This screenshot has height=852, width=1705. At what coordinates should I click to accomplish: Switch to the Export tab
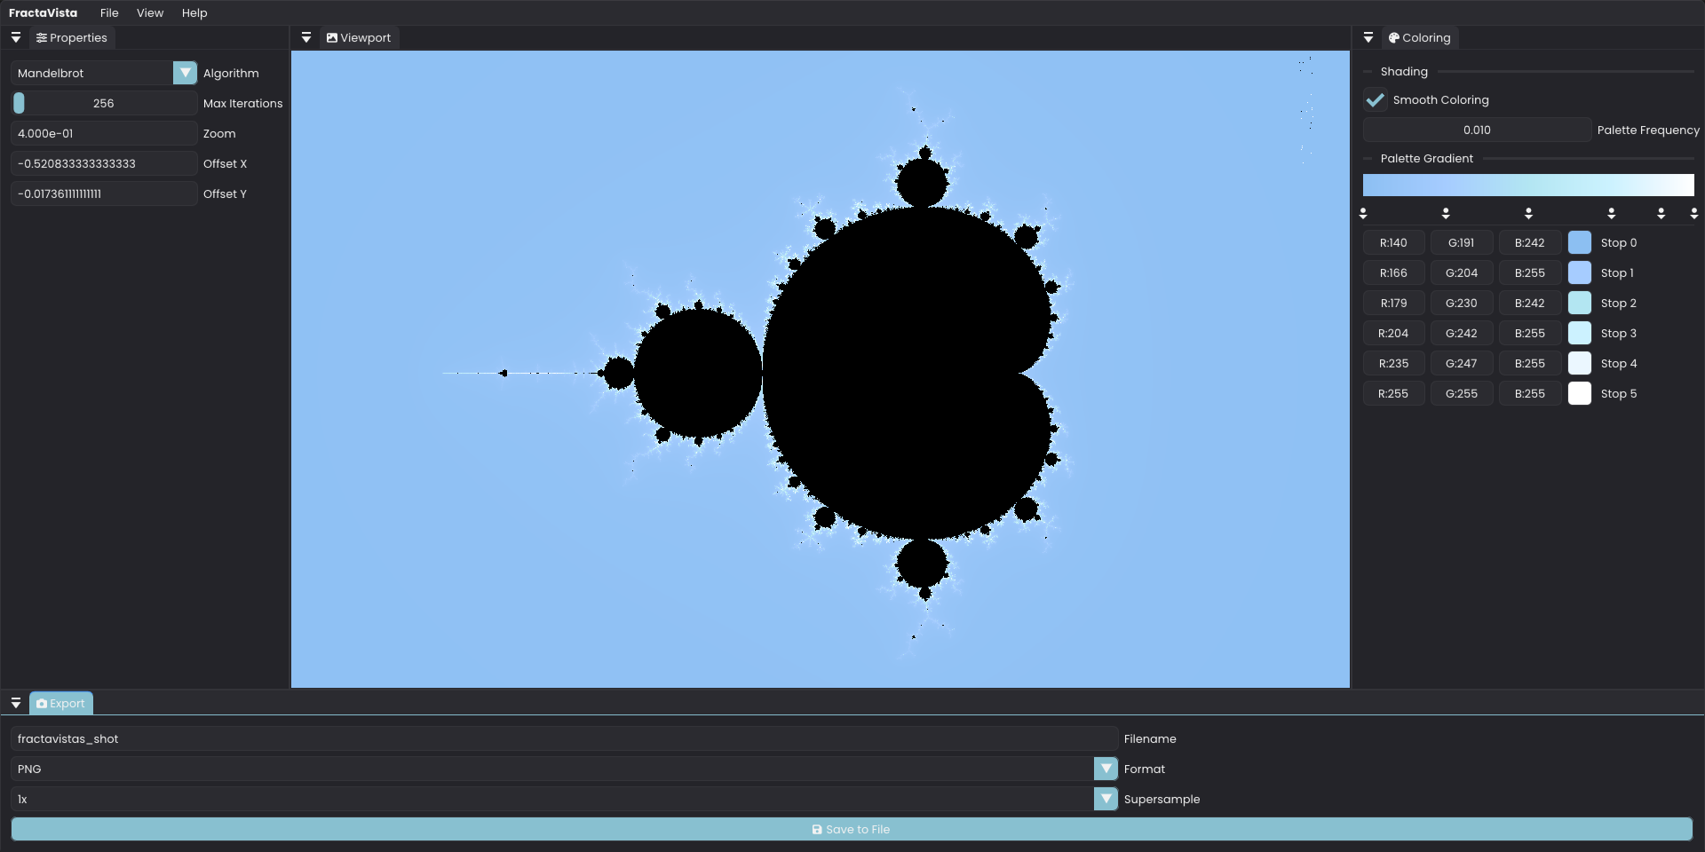(x=61, y=704)
